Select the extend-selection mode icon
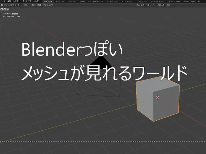 click(5, 9)
